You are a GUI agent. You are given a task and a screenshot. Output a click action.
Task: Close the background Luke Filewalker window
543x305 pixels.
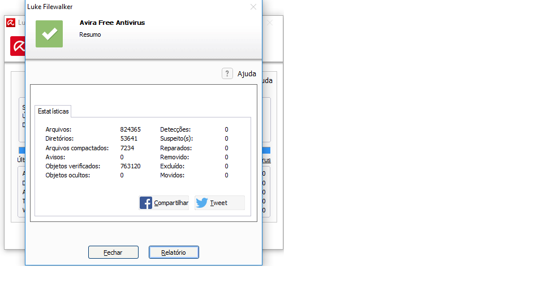click(270, 23)
